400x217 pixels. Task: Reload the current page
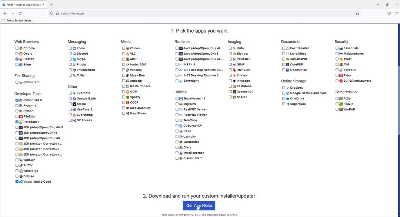pyautogui.click(x=20, y=13)
